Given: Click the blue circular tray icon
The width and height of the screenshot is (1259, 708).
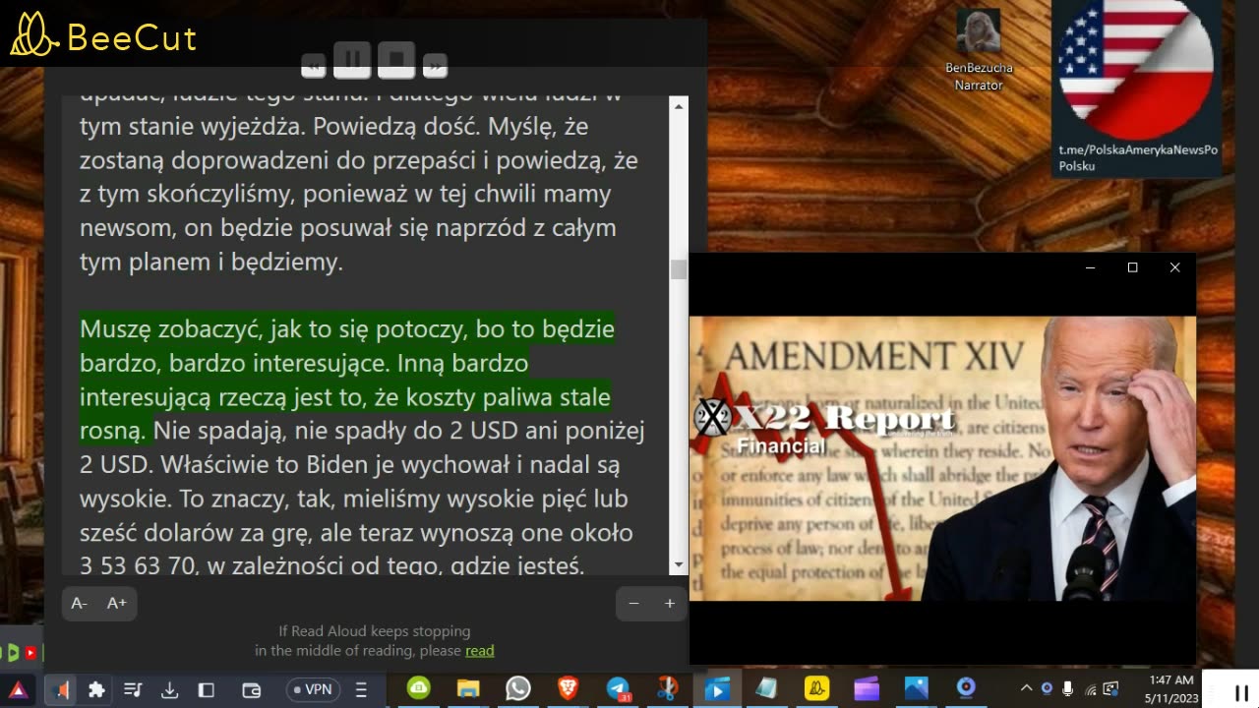Looking at the screenshot, I should coord(1048,688).
